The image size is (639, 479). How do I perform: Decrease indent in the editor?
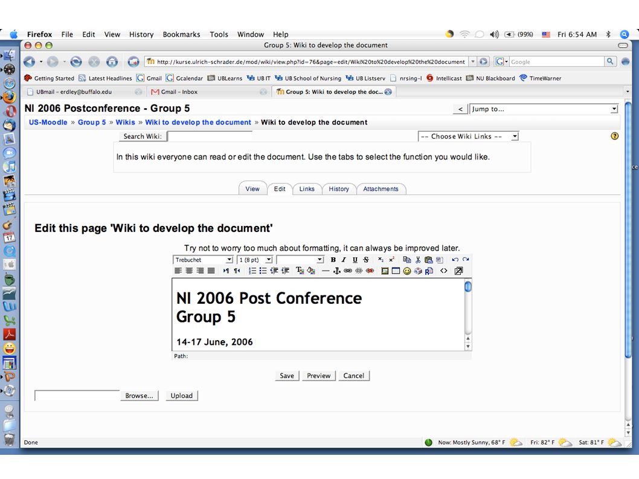[274, 271]
